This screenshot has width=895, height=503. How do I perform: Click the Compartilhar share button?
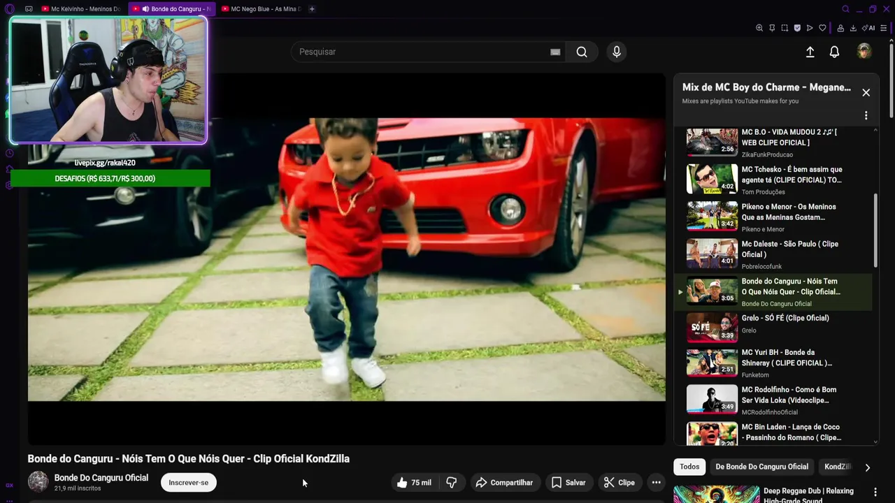[504, 483]
